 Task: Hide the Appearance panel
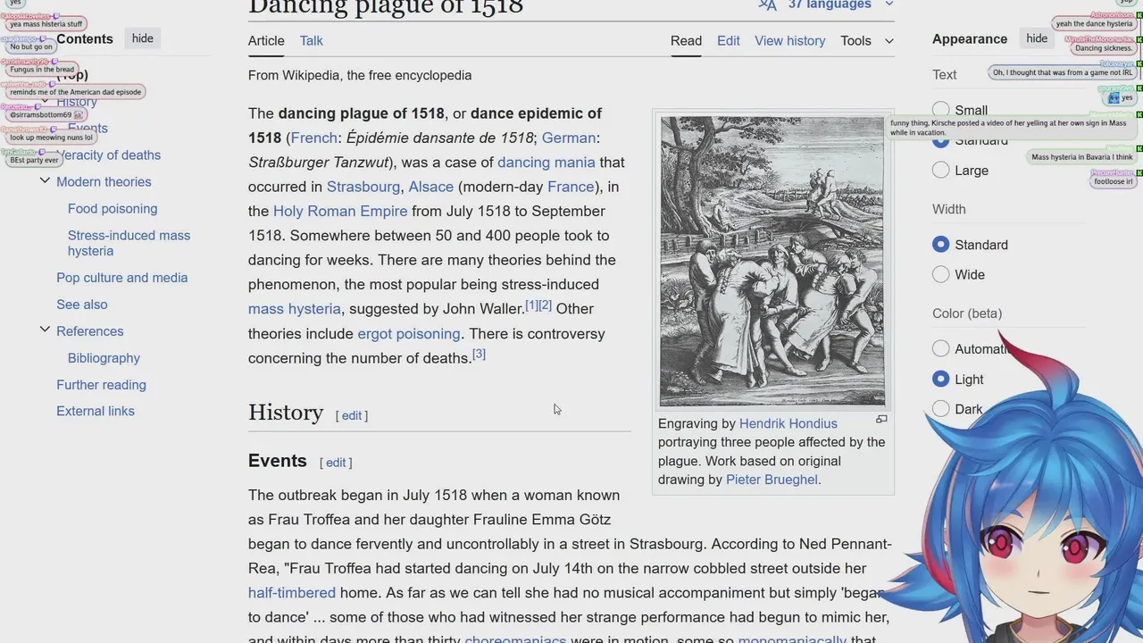[1037, 38]
